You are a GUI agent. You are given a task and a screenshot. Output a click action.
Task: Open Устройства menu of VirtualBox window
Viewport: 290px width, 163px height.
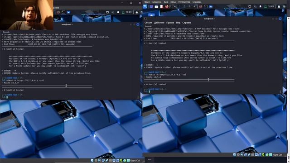pos(184,2)
